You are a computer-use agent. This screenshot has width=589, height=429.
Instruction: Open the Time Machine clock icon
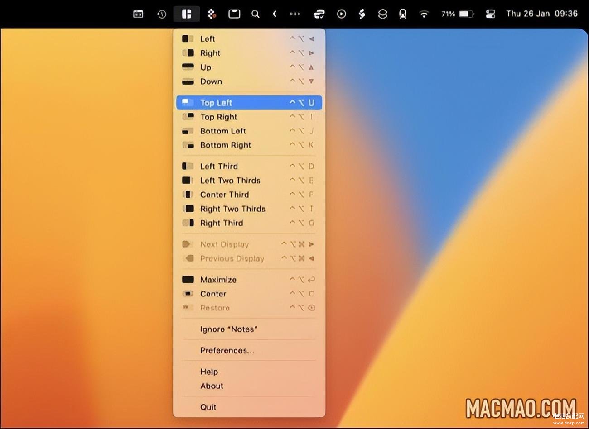pos(162,14)
